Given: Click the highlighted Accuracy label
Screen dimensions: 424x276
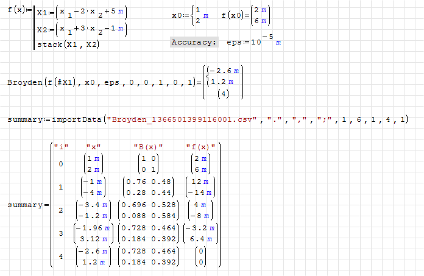Looking at the screenshot, I should [x=193, y=42].
